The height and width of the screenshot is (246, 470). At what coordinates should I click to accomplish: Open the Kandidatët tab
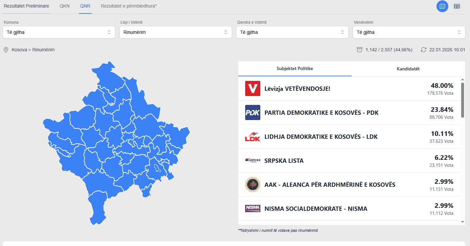coord(408,69)
